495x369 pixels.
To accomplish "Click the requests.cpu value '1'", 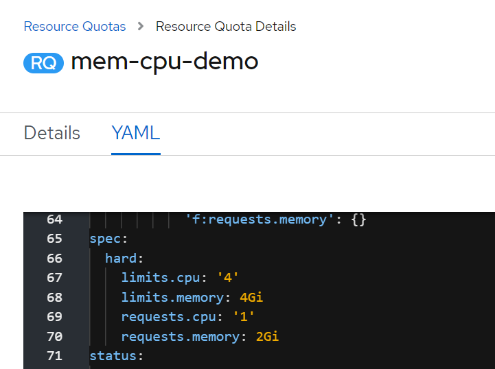I will pyautogui.click(x=244, y=317).
